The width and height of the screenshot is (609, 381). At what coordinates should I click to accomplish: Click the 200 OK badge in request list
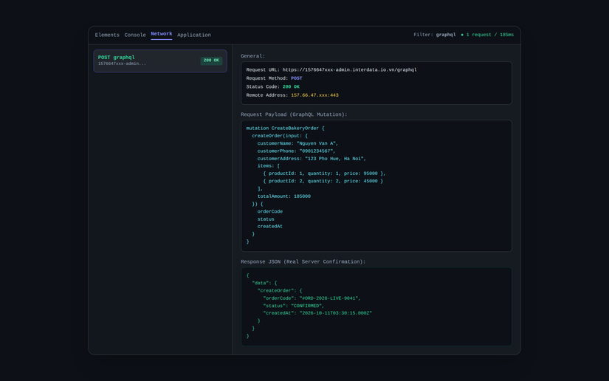point(211,61)
